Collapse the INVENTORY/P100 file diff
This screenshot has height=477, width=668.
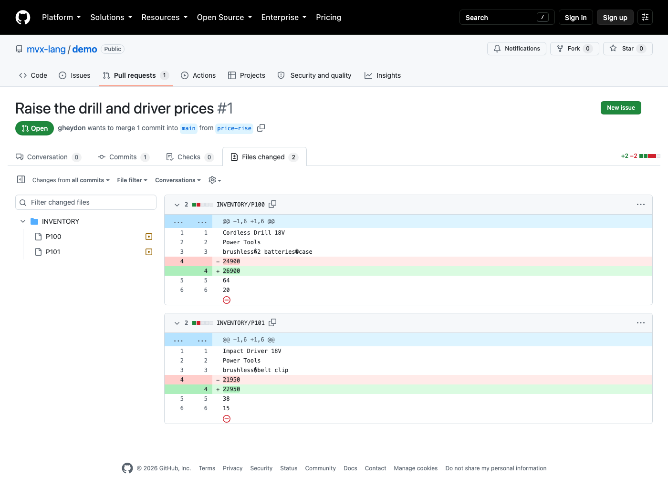(177, 204)
